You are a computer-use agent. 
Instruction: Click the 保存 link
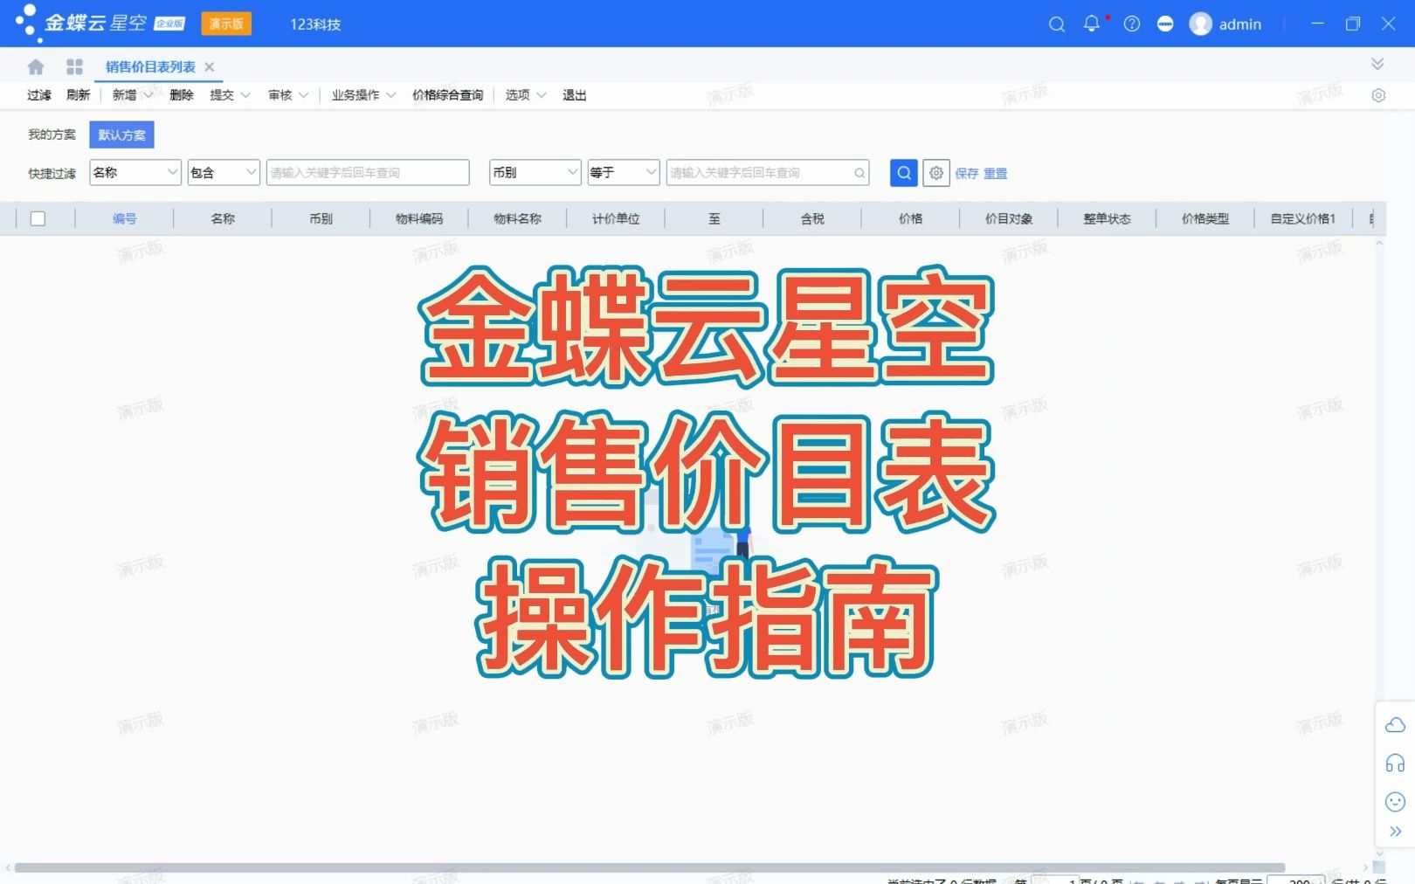pyautogui.click(x=967, y=174)
